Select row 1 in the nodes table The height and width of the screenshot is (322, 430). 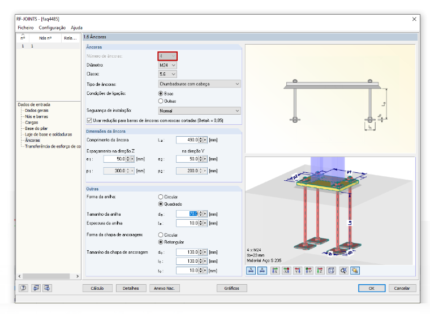(48, 46)
